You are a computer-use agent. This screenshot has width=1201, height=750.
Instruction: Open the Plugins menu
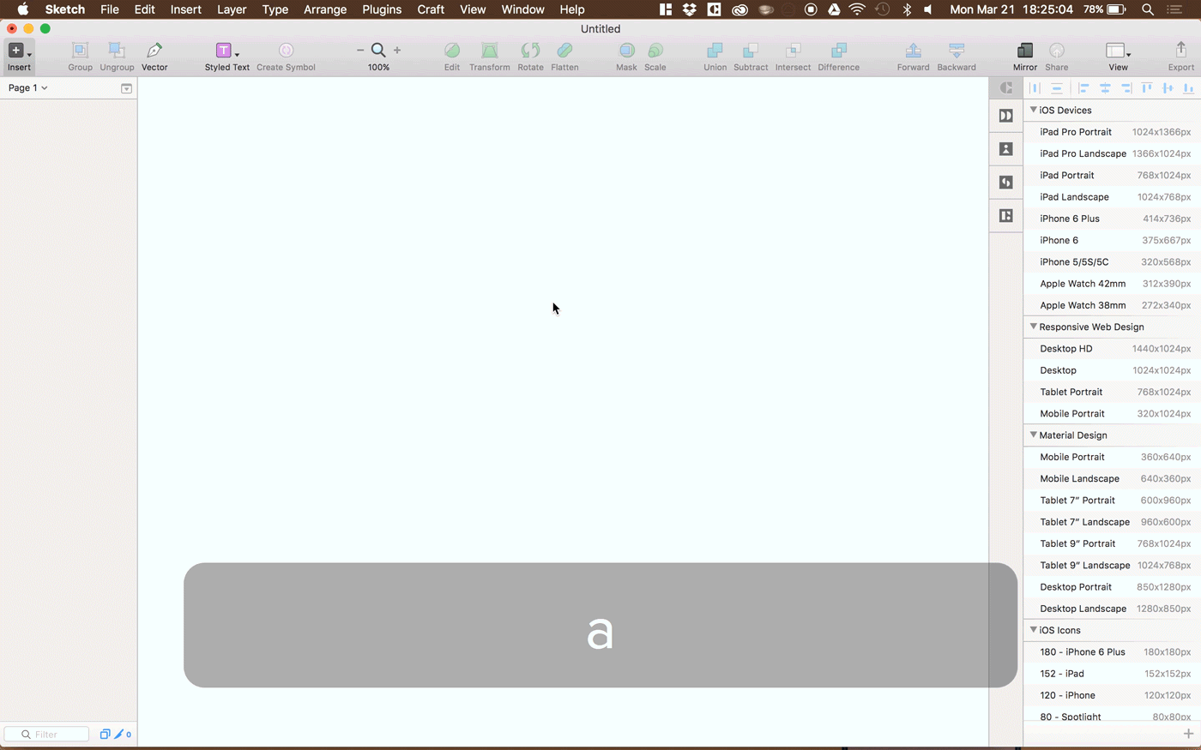381,9
